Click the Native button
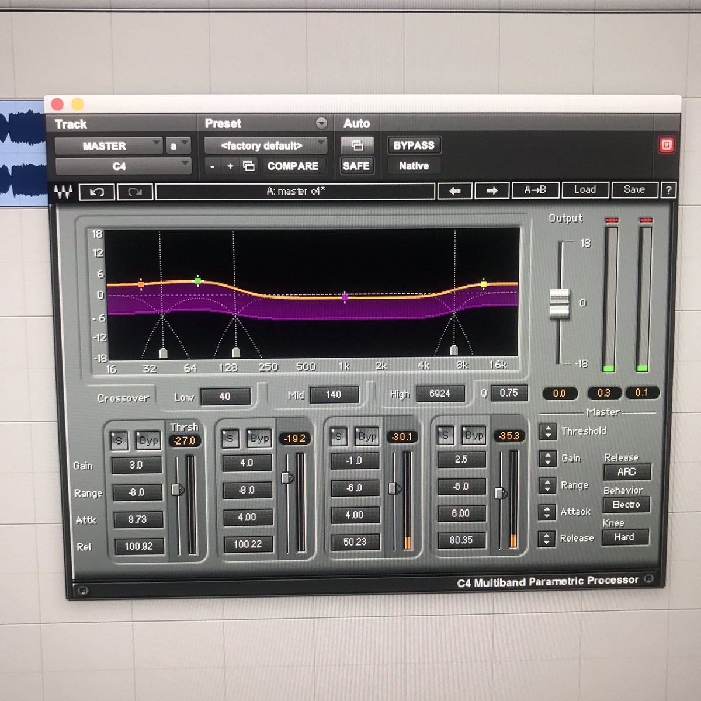Screen dimensions: 701x701 tap(414, 166)
